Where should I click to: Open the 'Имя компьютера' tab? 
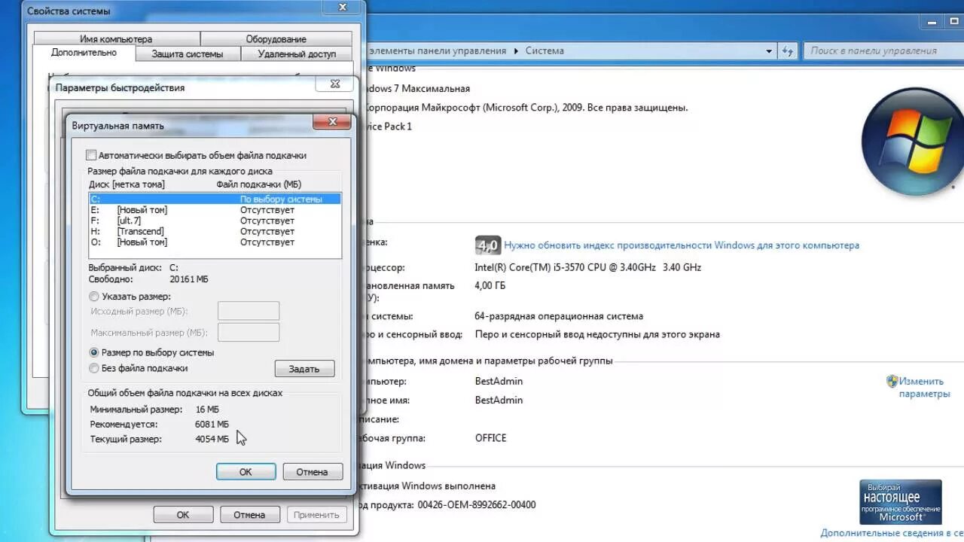(116, 39)
